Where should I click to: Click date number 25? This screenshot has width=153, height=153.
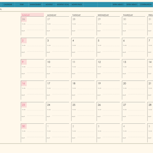[x=74, y=105]
